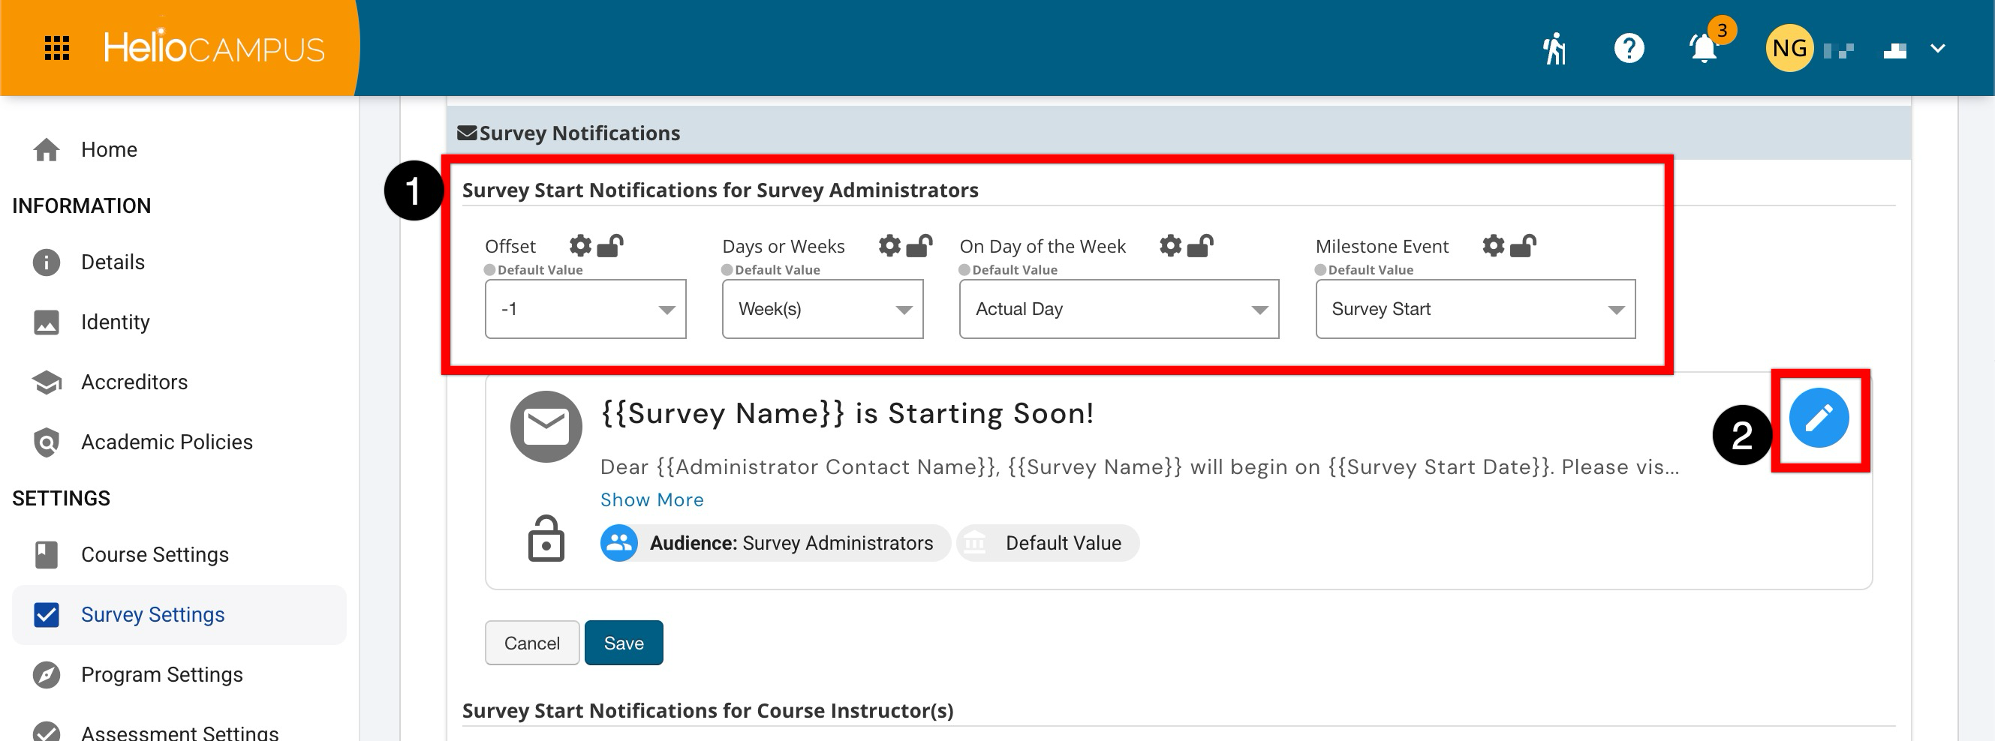1995x741 pixels.
Task: Edit the notification with the pencil button
Action: click(1819, 418)
